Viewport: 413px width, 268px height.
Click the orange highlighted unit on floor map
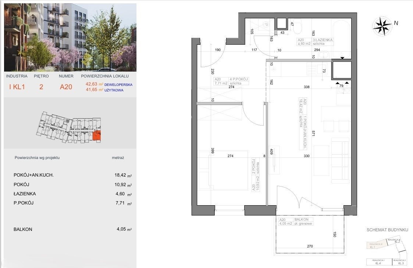[97, 136]
